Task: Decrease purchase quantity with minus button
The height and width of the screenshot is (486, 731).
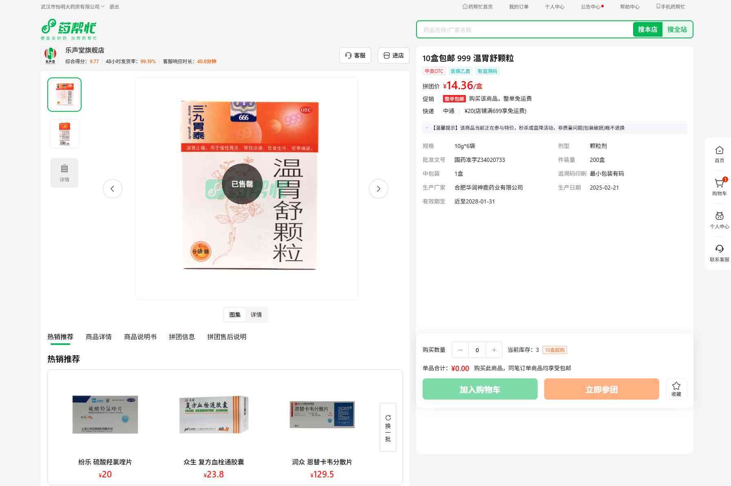Action: click(460, 350)
